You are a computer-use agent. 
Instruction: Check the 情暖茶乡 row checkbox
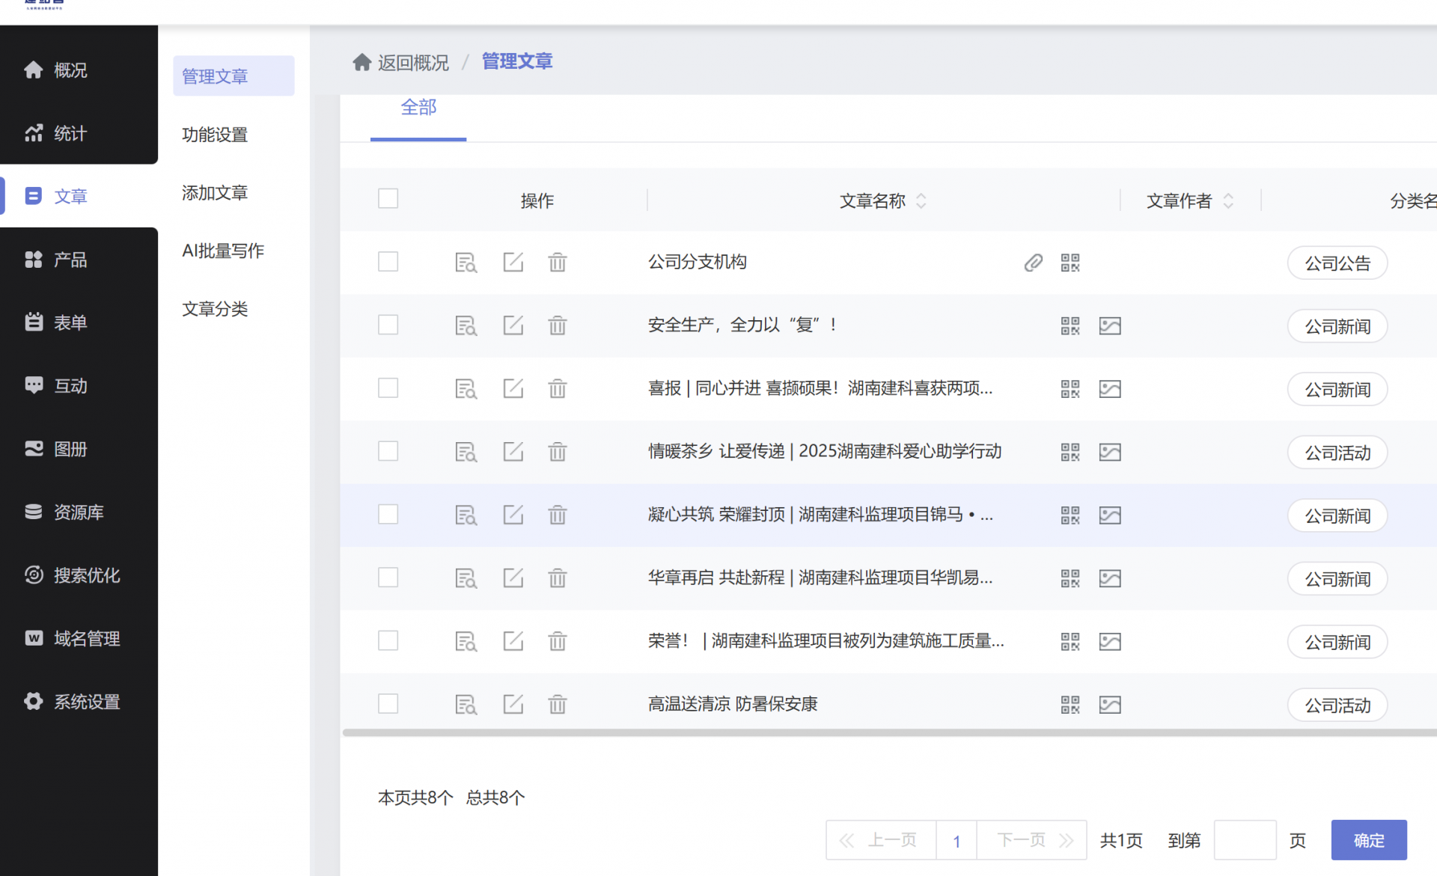(388, 451)
